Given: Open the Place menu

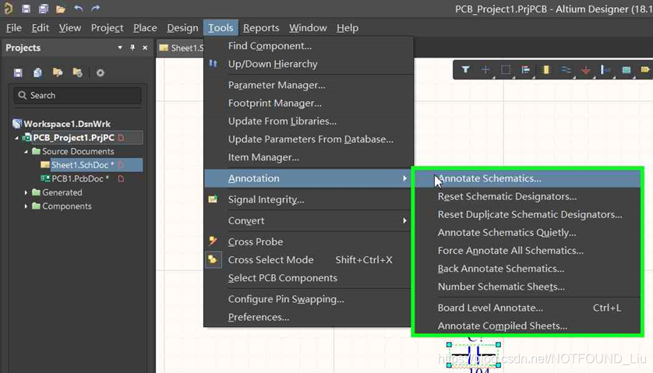Looking at the screenshot, I should coord(145,28).
